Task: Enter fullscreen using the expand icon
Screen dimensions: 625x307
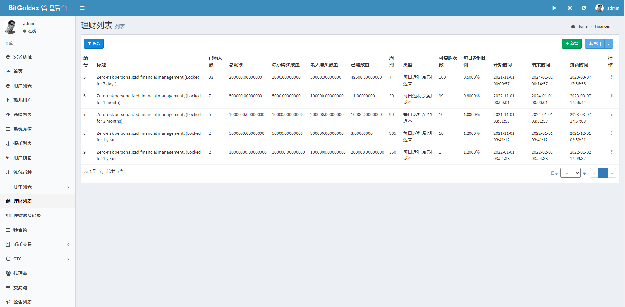Action: (570, 8)
